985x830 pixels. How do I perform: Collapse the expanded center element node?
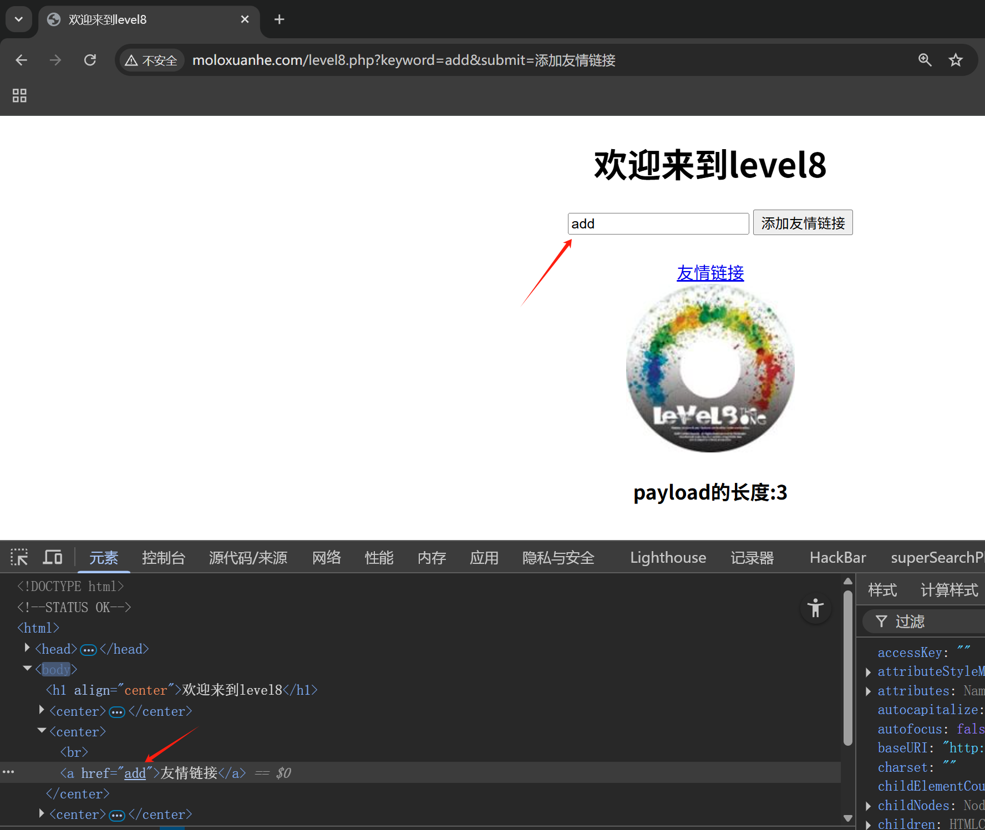click(41, 730)
